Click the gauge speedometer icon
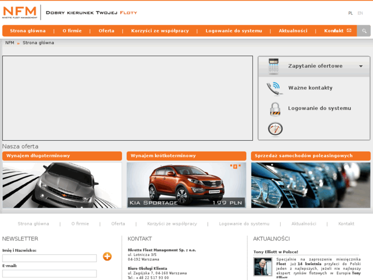The image size is (373, 280). 275,129
